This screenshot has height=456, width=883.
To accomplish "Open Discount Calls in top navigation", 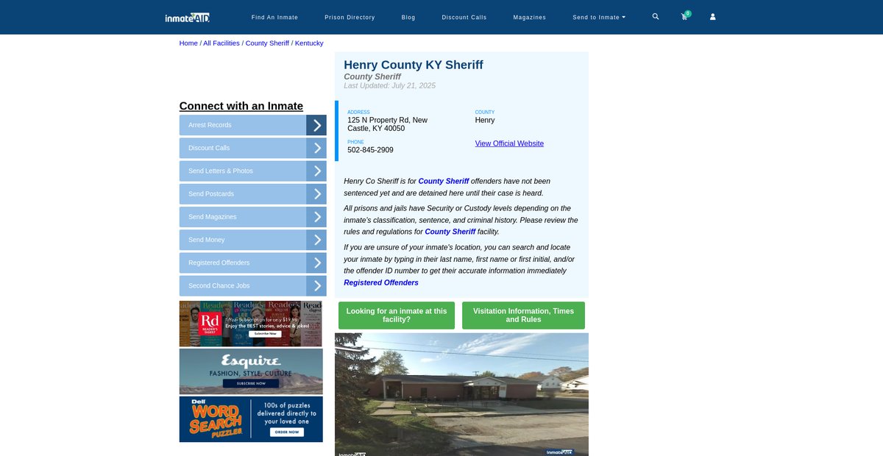I will pos(464,17).
